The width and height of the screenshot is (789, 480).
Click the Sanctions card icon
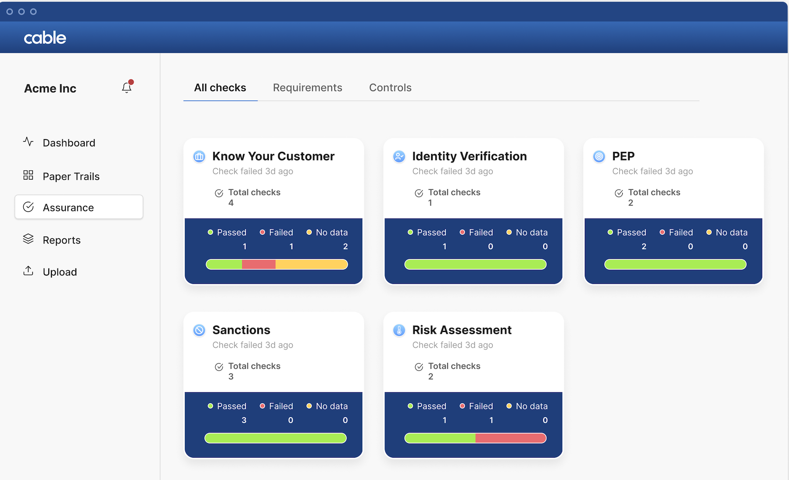tap(199, 330)
